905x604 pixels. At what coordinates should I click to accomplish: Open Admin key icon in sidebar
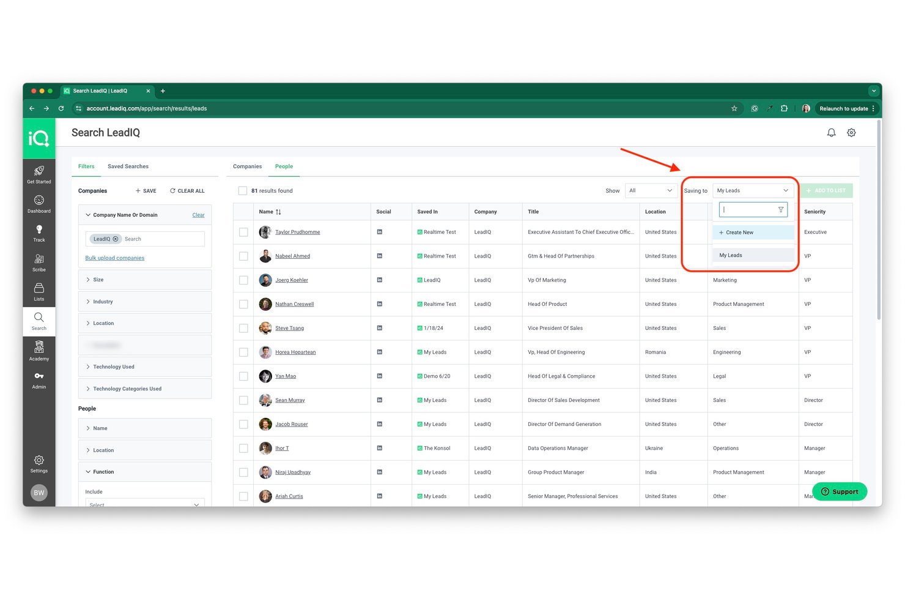pos(39,380)
